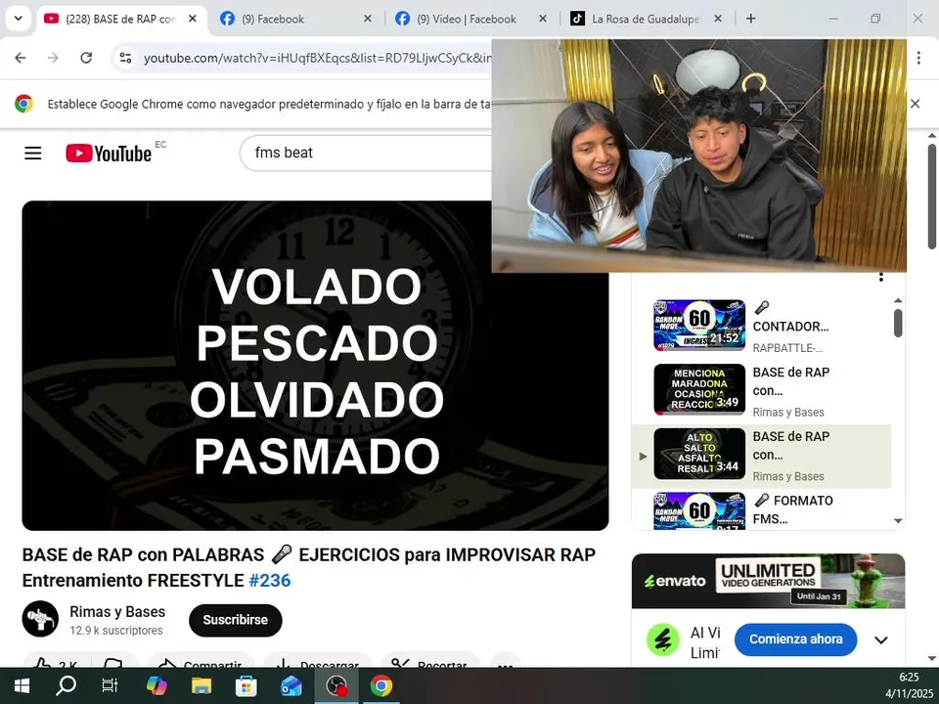This screenshot has height=704, width=939.
Task: Open the Rimas y Bases channel avatar
Action: click(40, 618)
